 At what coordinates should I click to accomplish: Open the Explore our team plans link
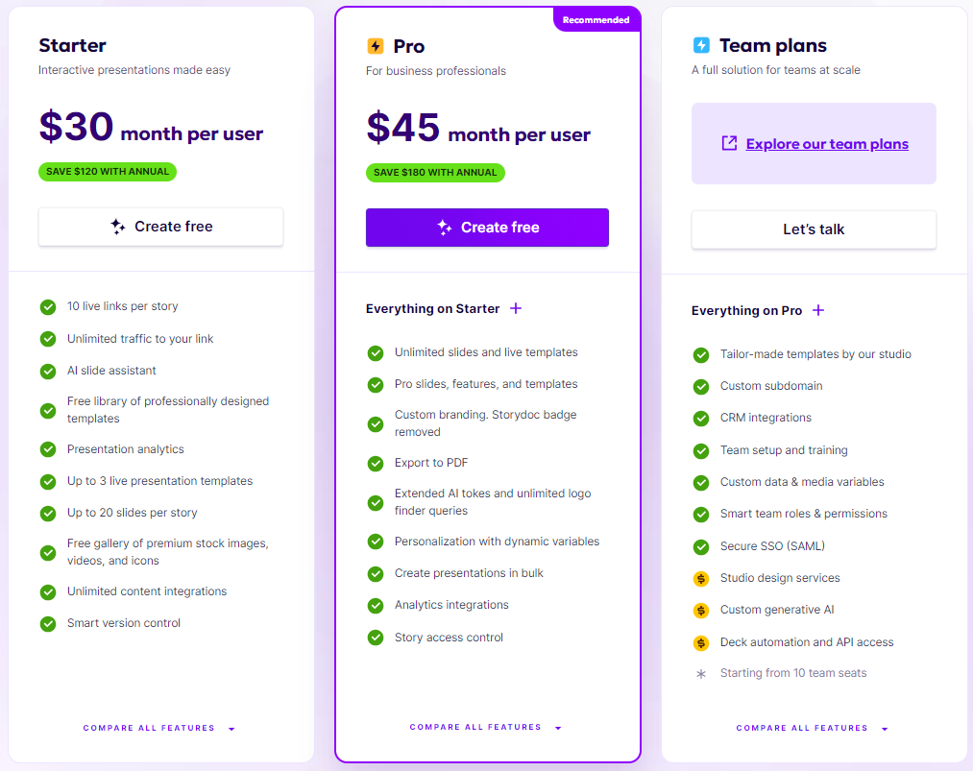(827, 144)
